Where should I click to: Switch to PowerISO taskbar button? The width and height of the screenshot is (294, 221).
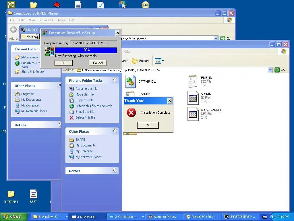click(x=202, y=217)
